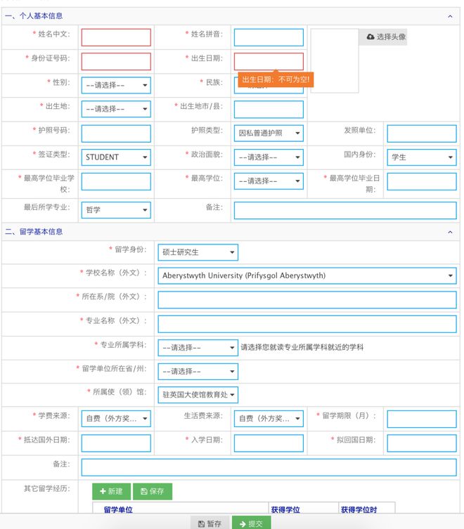This screenshot has height=529, width=464.
Task: Collapse the 留学基本信息 section chevron
Action: point(450,232)
